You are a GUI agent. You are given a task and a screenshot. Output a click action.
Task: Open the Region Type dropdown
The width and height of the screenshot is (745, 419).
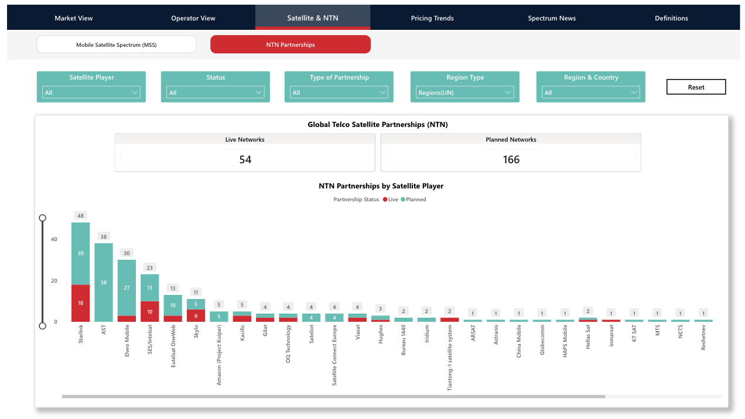pyautogui.click(x=465, y=92)
